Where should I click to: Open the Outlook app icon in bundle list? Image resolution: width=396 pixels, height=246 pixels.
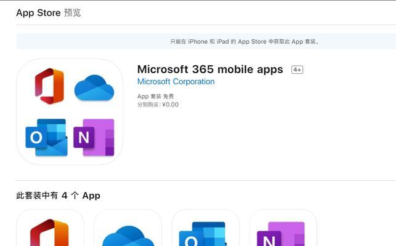pos(206,228)
